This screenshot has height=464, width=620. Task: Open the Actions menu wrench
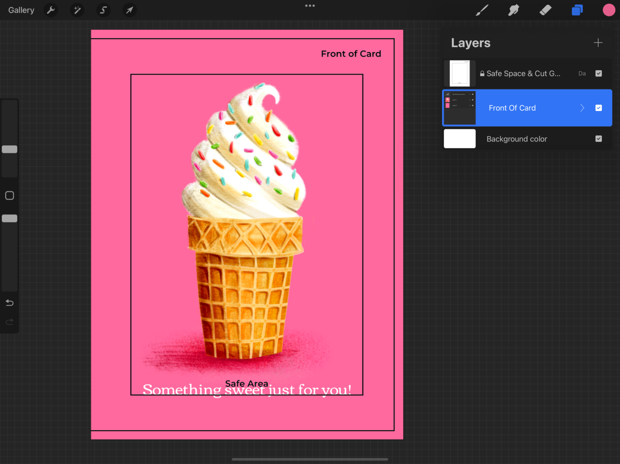tap(50, 10)
